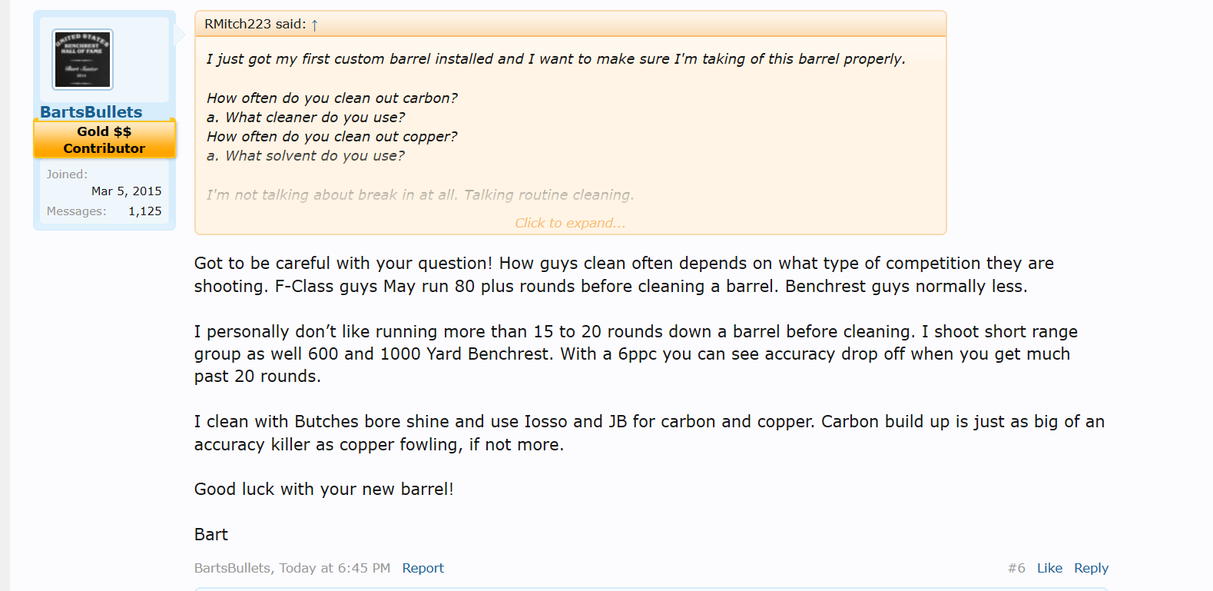Click the BartsBullets author name in post footer
Image resolution: width=1213 pixels, height=591 pixels.
coord(232,568)
